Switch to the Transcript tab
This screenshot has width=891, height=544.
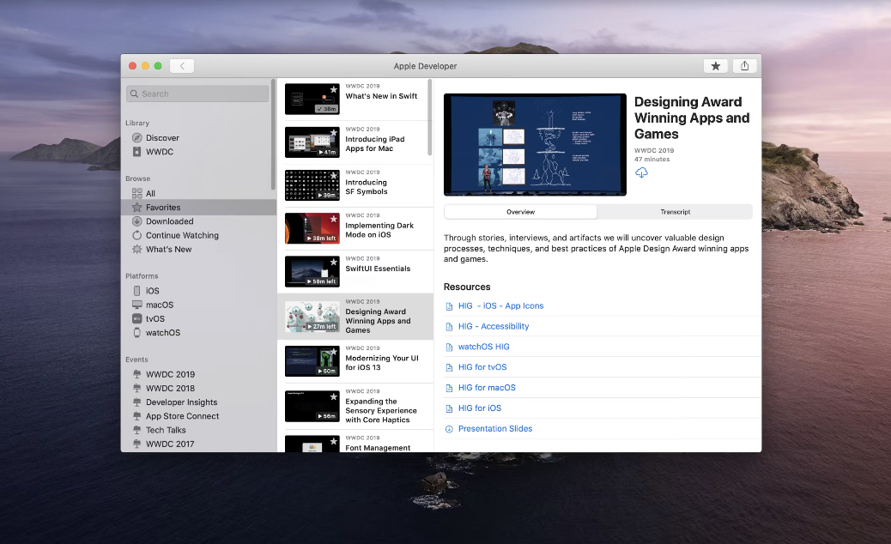point(675,212)
